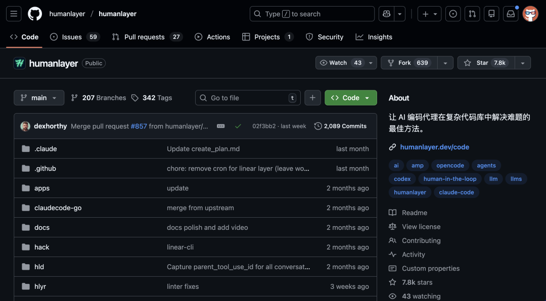Click the tag icon beside 342 Tags
546x301 pixels.
coord(135,98)
